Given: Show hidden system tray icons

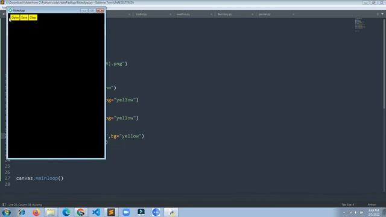Looking at the screenshot, I should [x=344, y=212].
